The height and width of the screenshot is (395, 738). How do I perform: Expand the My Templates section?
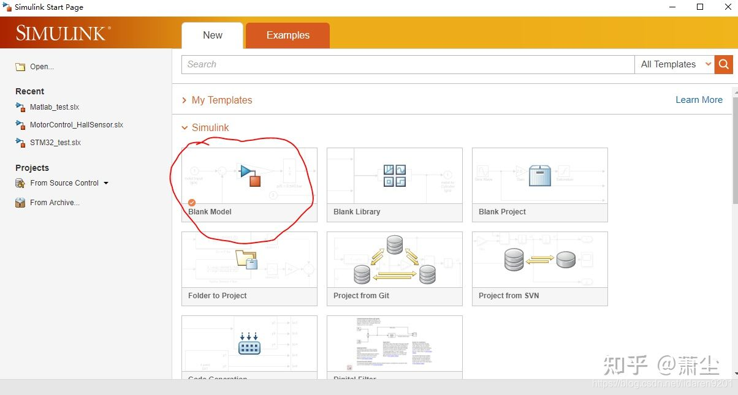(x=217, y=100)
